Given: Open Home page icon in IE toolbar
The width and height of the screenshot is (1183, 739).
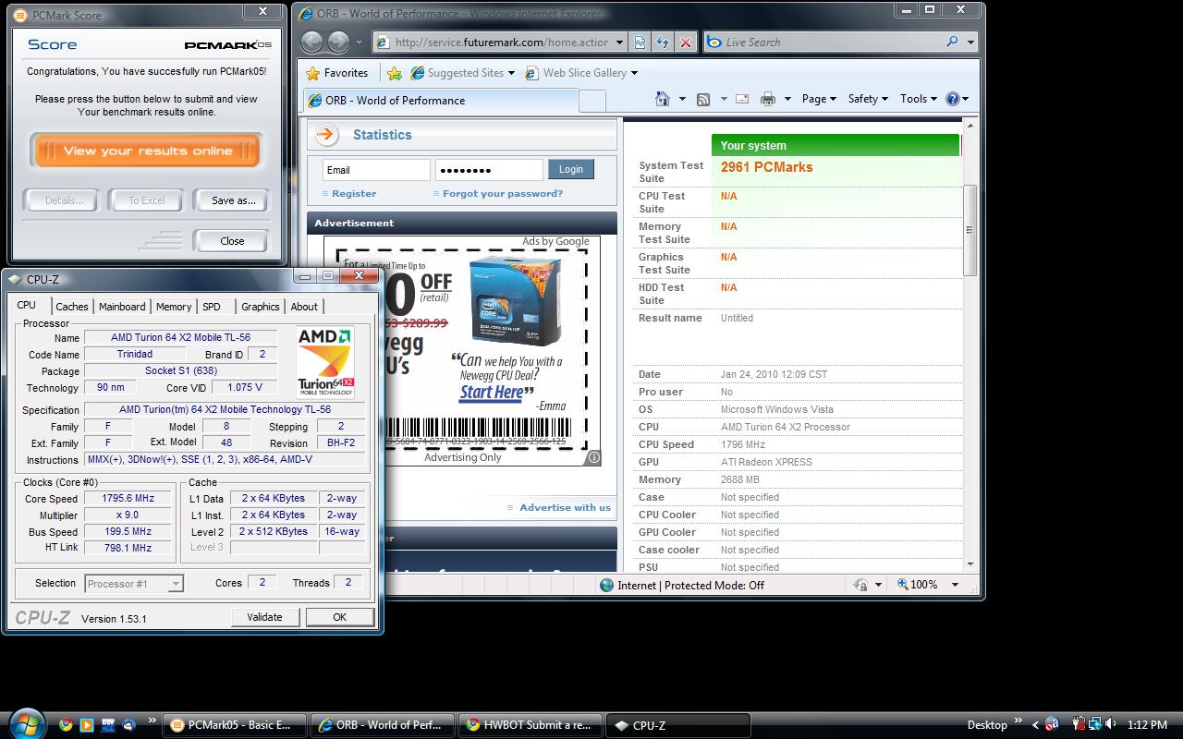Looking at the screenshot, I should click(662, 99).
